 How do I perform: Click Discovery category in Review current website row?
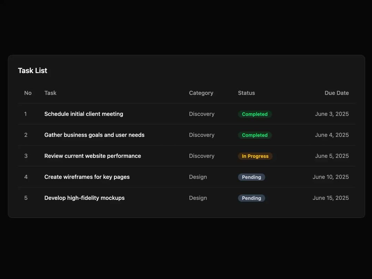(x=201, y=156)
